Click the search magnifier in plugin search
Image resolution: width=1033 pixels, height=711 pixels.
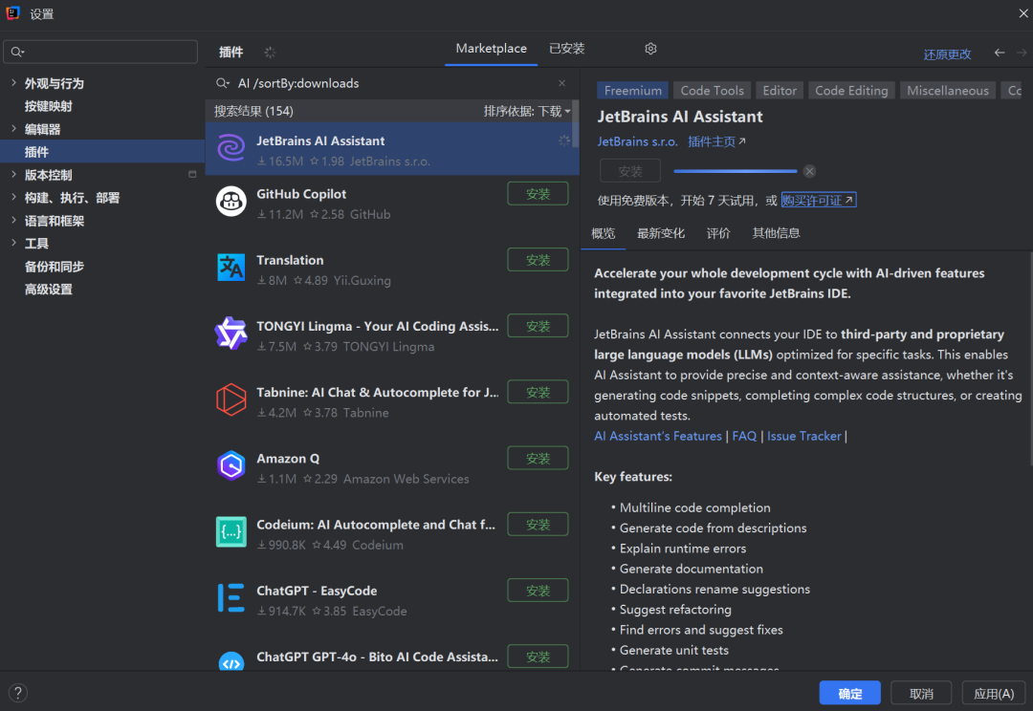(223, 83)
